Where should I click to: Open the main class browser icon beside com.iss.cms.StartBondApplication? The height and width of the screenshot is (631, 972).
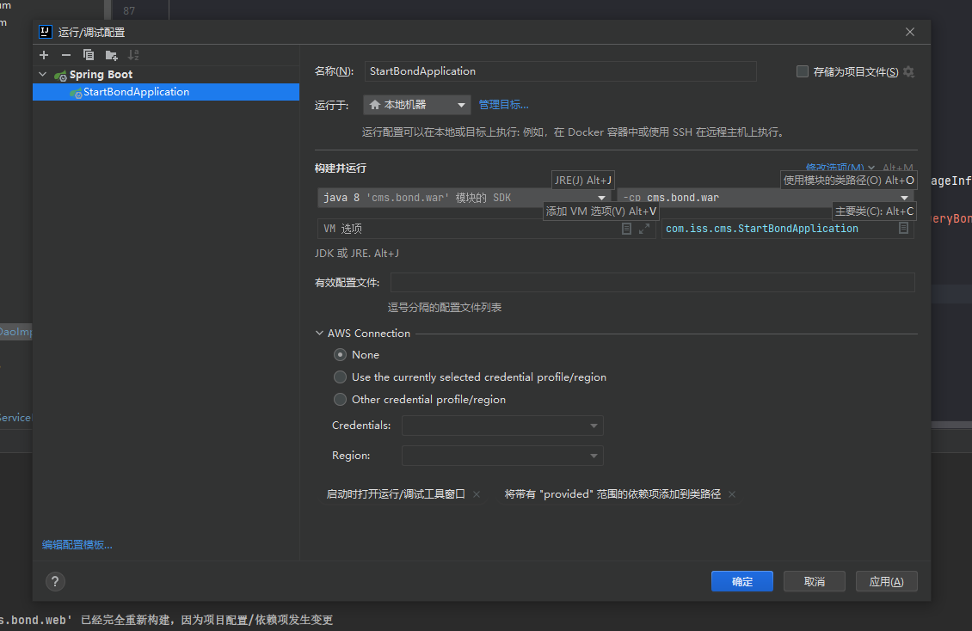tap(904, 228)
